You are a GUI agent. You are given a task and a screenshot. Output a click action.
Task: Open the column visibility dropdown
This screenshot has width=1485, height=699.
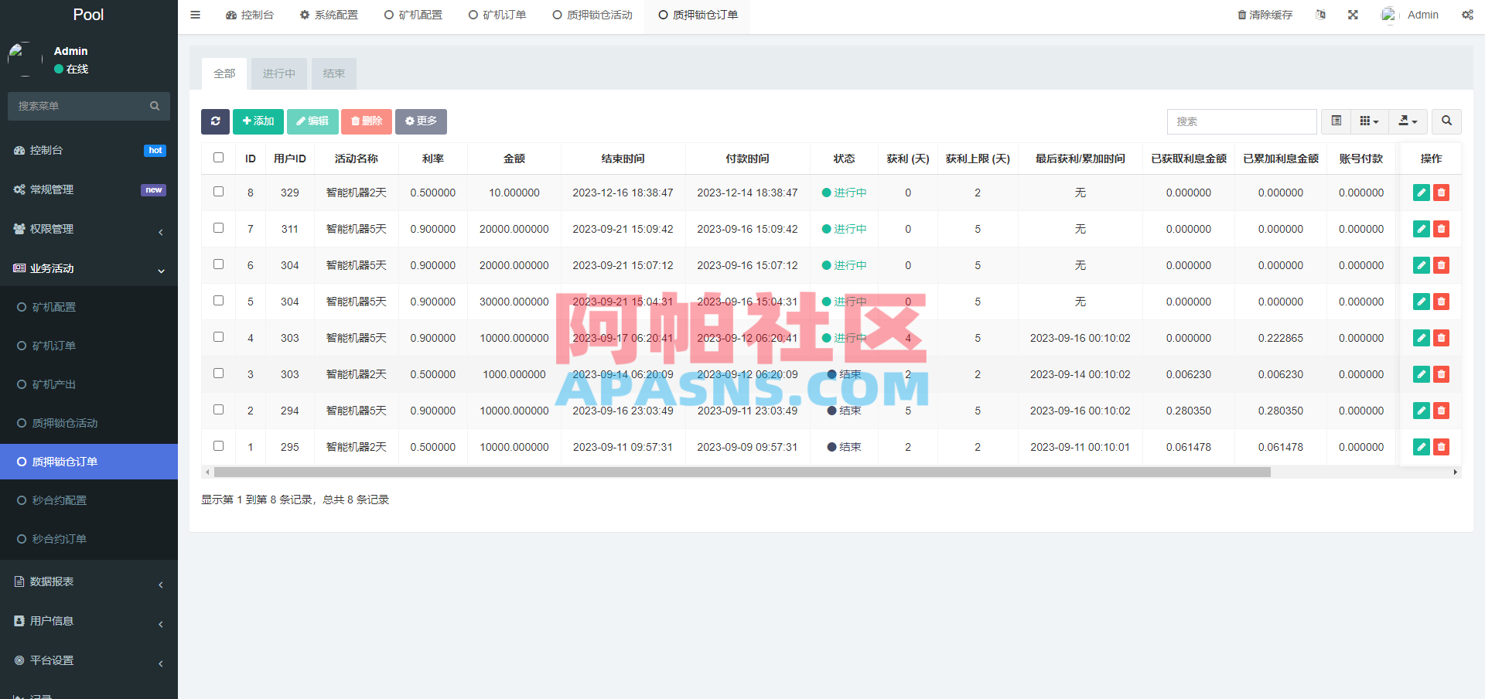tap(1369, 121)
